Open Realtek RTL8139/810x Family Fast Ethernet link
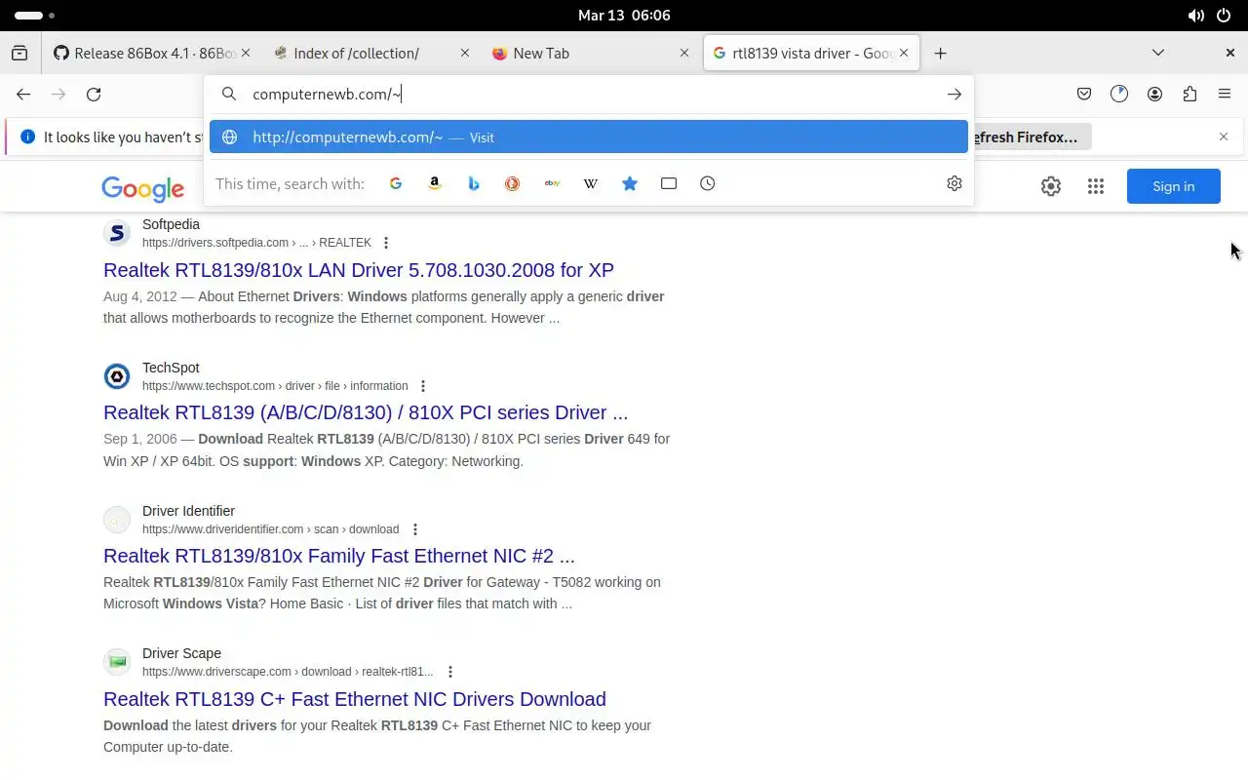Viewport: 1248px width, 780px height. click(339, 556)
